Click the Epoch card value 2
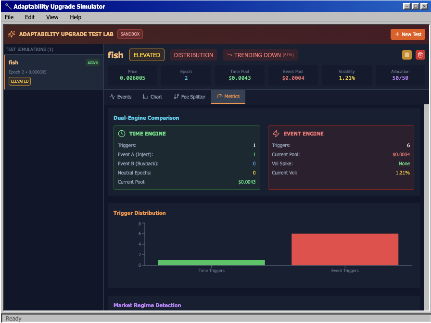This screenshot has height=323, width=431. pos(186,78)
